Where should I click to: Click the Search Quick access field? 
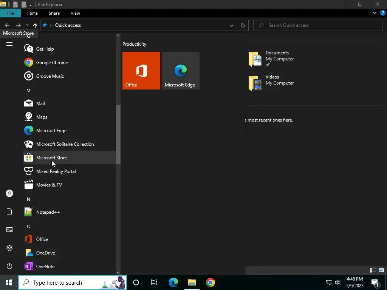tap(317, 25)
